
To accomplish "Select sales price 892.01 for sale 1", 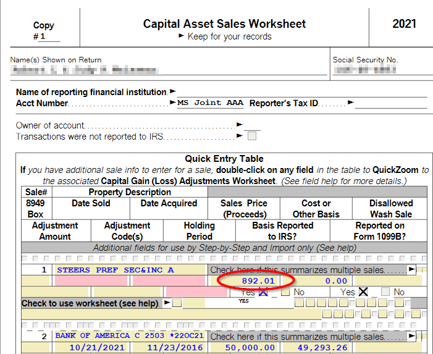I will (244, 281).
